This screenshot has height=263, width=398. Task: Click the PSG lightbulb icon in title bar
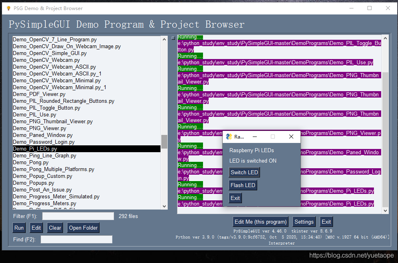pyautogui.click(x=8, y=8)
